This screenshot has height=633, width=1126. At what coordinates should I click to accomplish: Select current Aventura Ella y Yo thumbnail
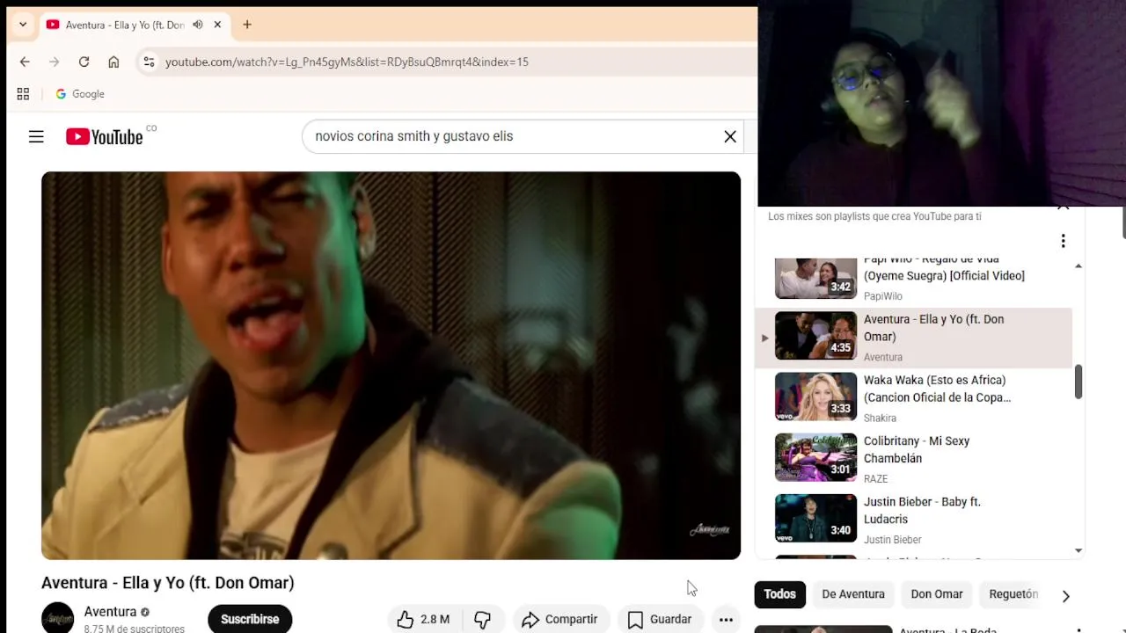815,335
